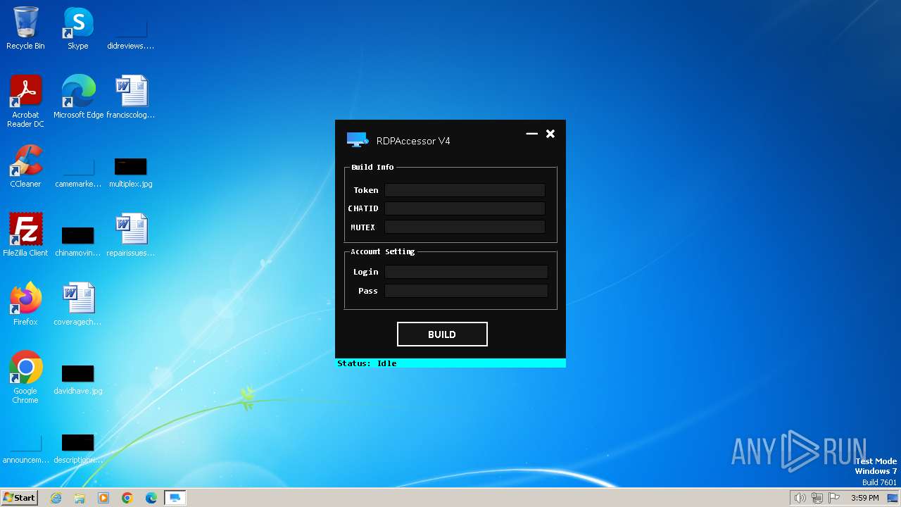The width and height of the screenshot is (901, 507).
Task: Open Windows Media Player from taskbar
Action: pos(103,498)
